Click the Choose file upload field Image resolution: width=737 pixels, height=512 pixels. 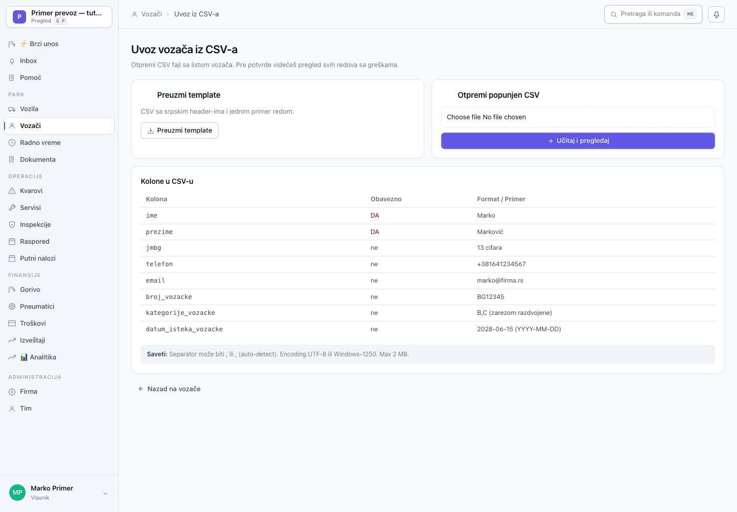(578, 117)
